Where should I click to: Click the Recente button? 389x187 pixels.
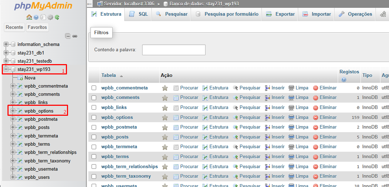coord(14,27)
